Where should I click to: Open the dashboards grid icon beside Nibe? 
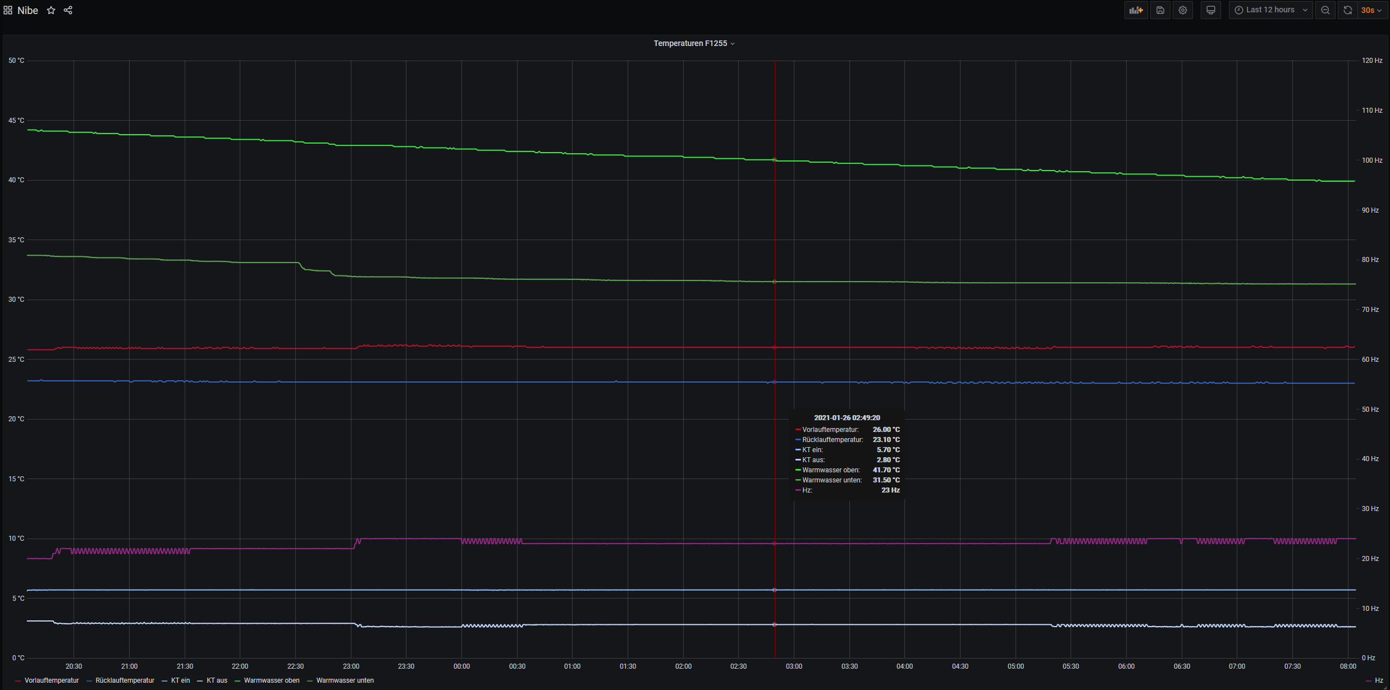click(8, 10)
